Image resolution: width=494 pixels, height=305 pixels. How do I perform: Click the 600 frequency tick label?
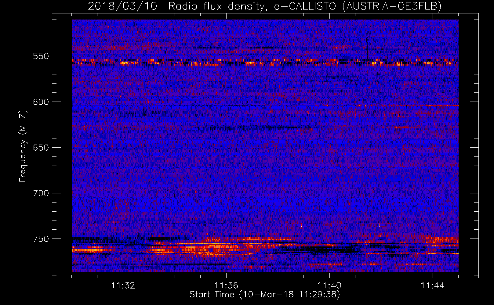(x=41, y=102)
